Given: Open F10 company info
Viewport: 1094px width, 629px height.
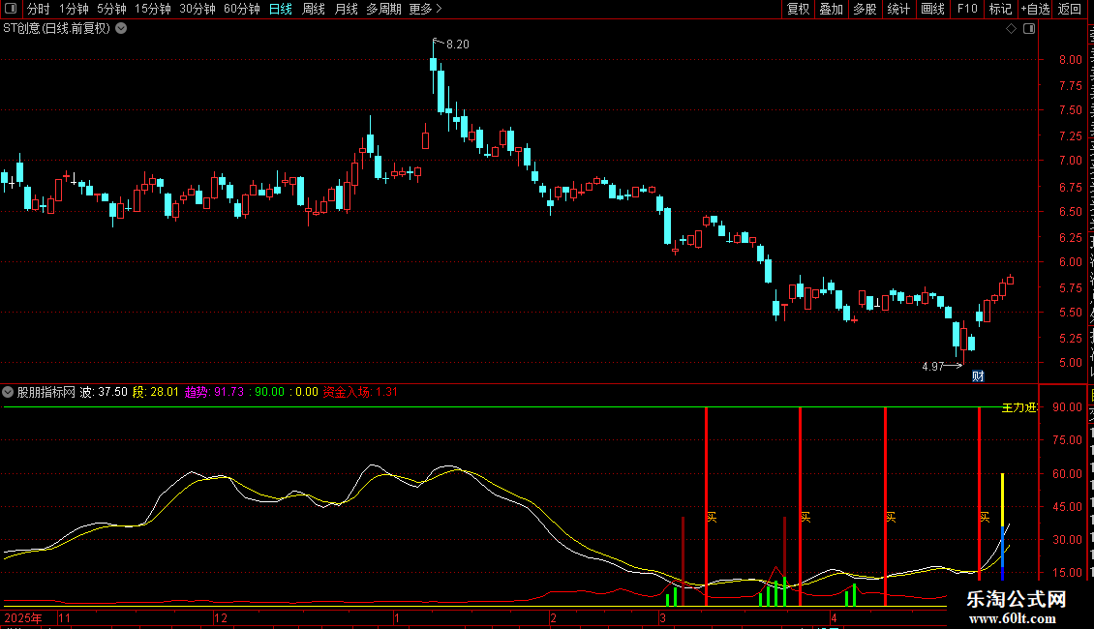Looking at the screenshot, I should click(967, 9).
